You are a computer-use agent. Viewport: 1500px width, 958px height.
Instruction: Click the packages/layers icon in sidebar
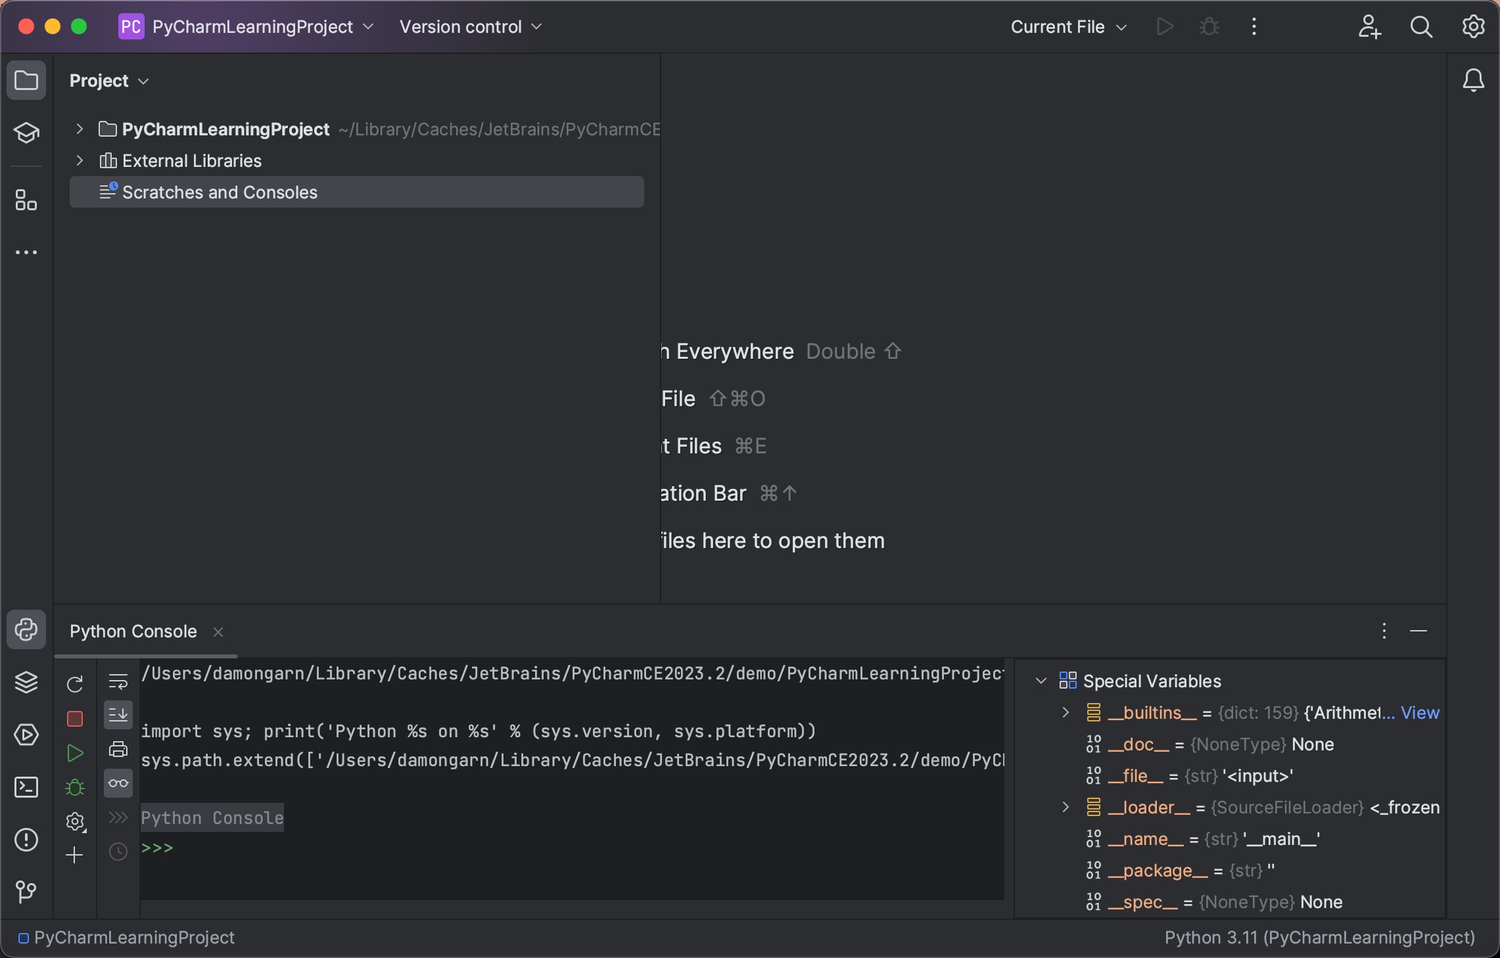point(26,683)
